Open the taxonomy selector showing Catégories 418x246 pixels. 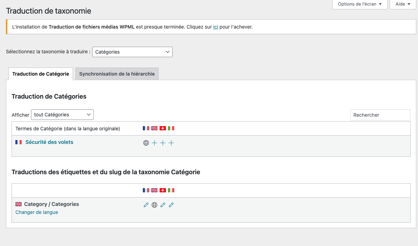click(x=132, y=52)
